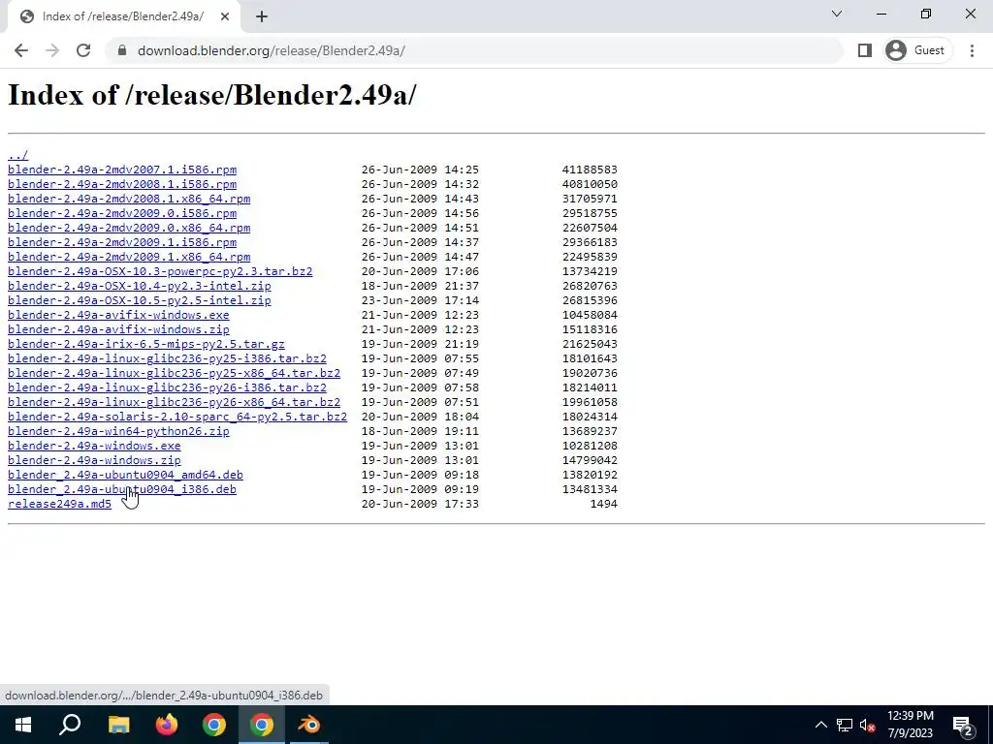The height and width of the screenshot is (744, 993).
Task: Download blender-2.49a-windows.zip
Action: [94, 460]
